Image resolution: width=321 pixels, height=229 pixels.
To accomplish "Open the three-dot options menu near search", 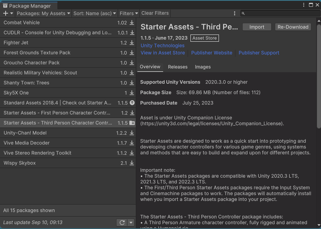I will pos(235,13).
